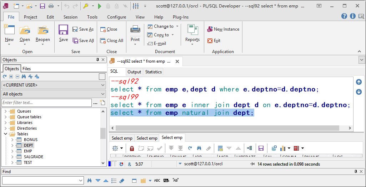
Task: Click the Exit button in Application group
Action: point(214,41)
